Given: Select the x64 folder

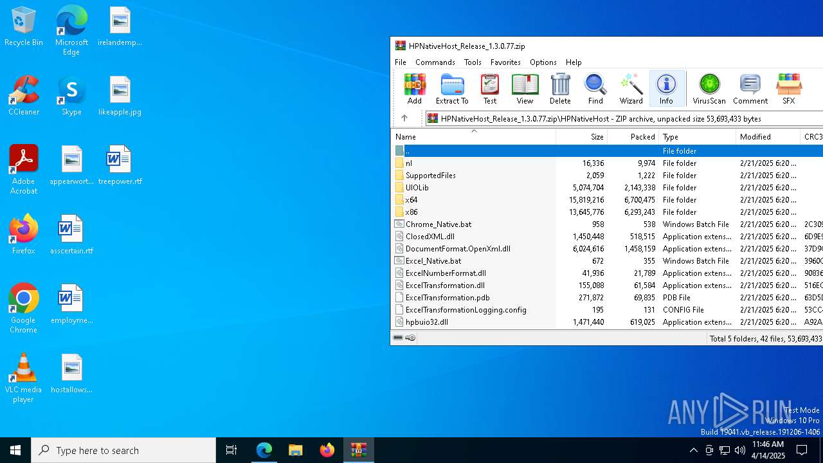Looking at the screenshot, I should (607, 199).
